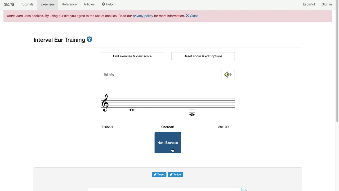The height and width of the screenshot is (191, 339).
Task: Click the treble clef on the staff
Action: [x=105, y=103]
